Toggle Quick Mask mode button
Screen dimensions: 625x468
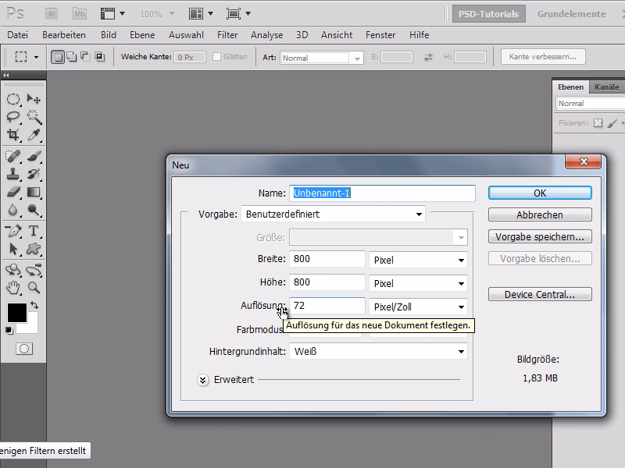[x=24, y=349]
